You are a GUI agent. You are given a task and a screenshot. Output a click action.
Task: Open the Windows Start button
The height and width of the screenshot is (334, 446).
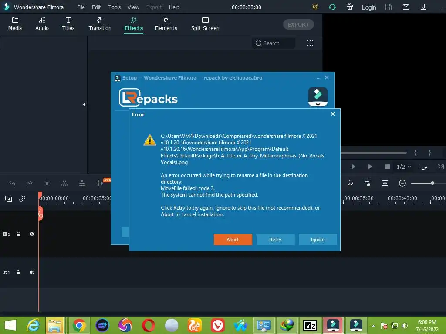click(x=10, y=325)
